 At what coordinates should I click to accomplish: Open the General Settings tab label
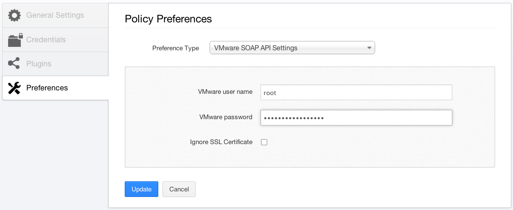click(55, 15)
